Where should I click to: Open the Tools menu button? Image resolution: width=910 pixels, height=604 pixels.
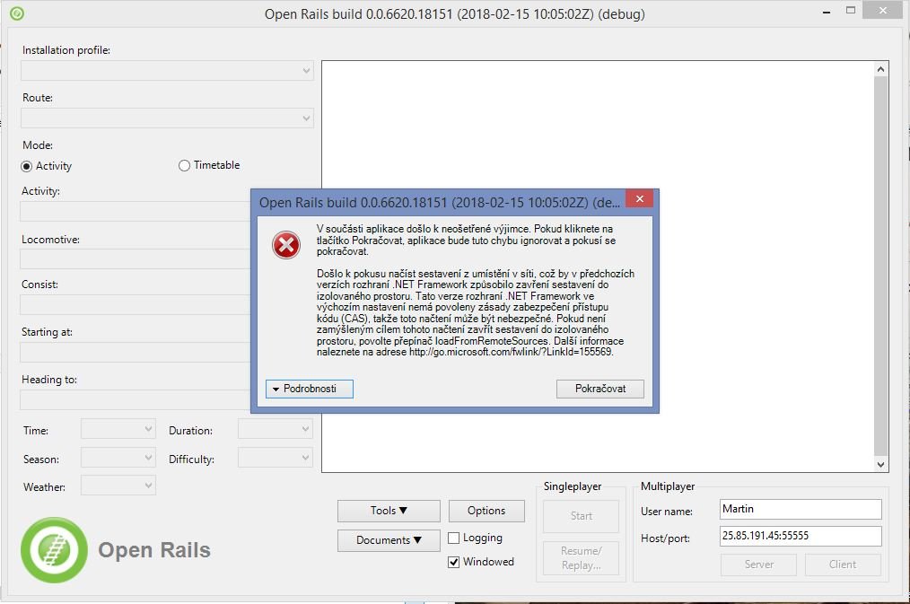point(389,511)
